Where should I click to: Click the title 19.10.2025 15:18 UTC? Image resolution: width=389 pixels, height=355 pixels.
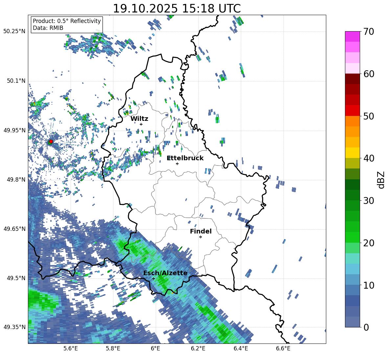pos(177,9)
